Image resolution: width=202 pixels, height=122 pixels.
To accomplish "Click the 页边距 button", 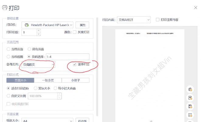I will point(82,120).
